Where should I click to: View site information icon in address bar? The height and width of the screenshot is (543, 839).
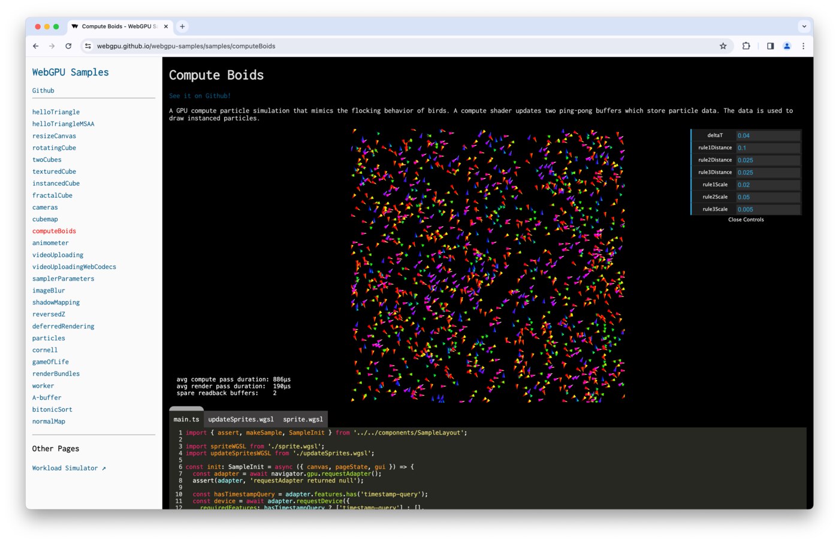[88, 46]
